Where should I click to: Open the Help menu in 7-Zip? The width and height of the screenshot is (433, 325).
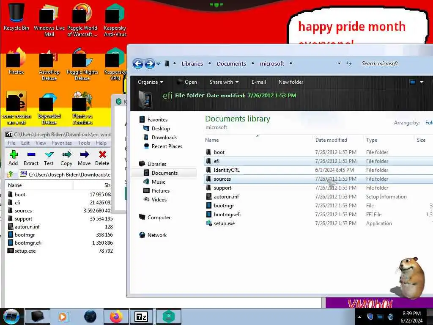point(101,143)
